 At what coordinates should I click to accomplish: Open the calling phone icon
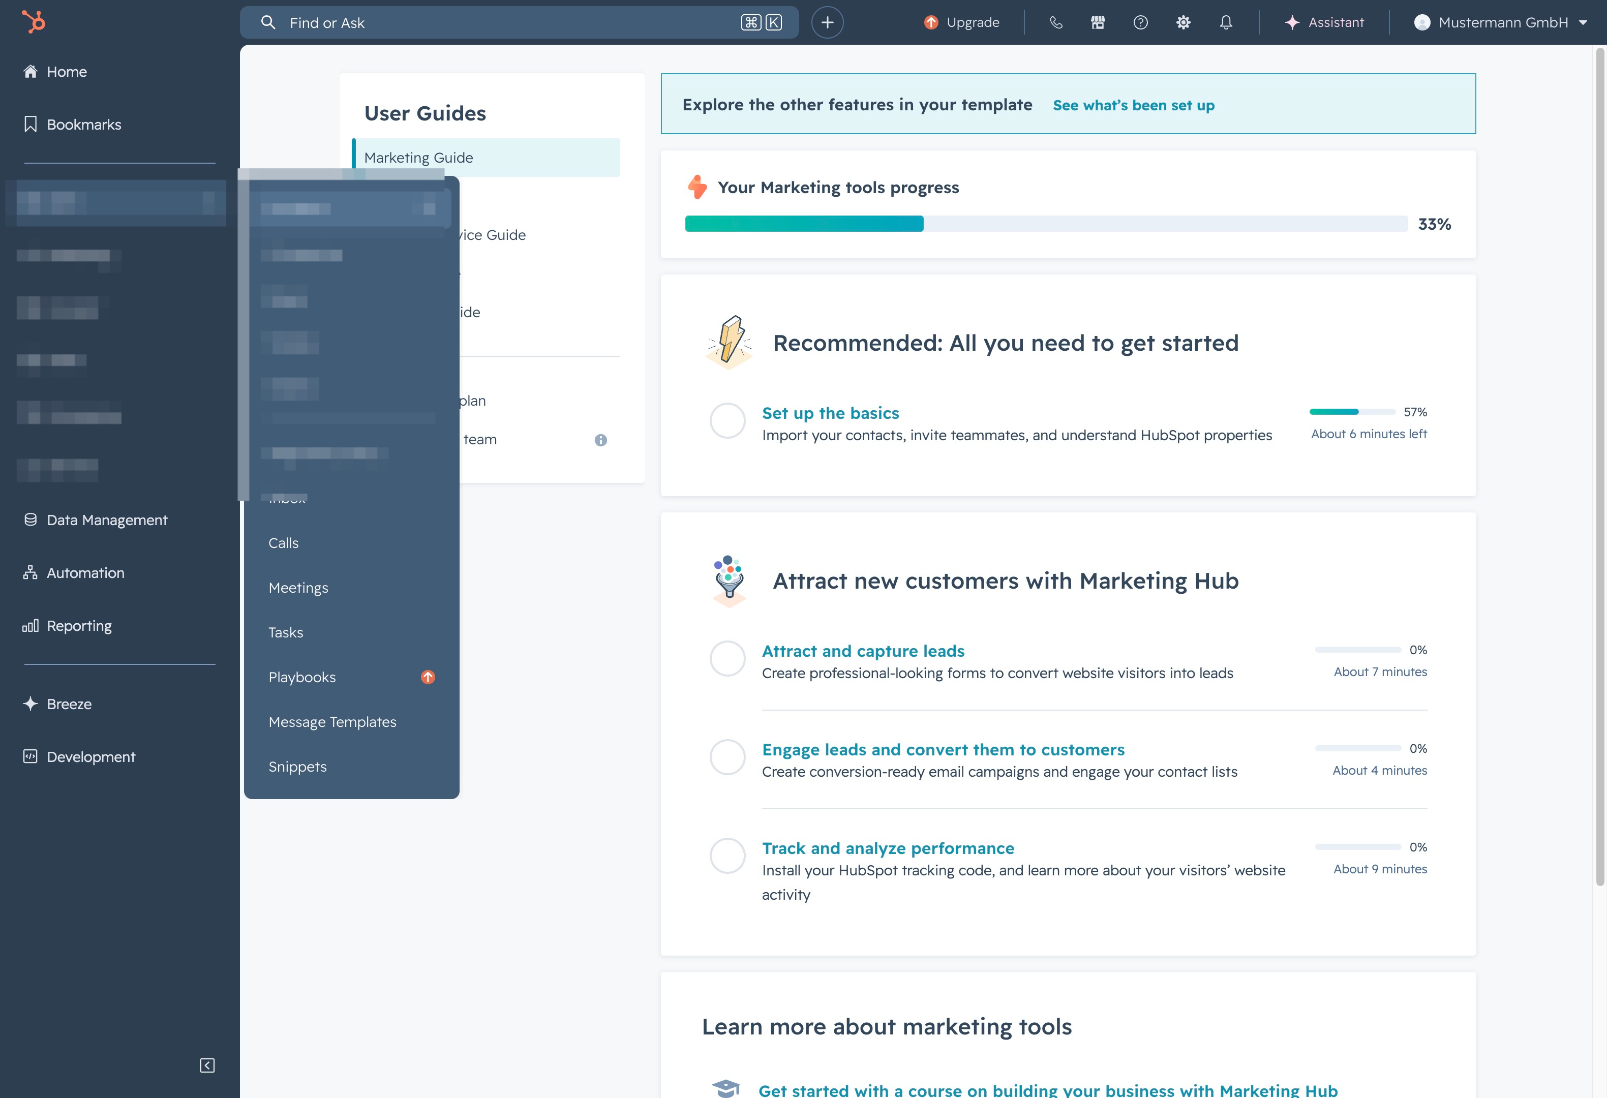pyautogui.click(x=1056, y=23)
